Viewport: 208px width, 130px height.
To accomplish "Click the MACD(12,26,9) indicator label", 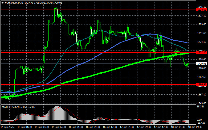I will (11, 107).
